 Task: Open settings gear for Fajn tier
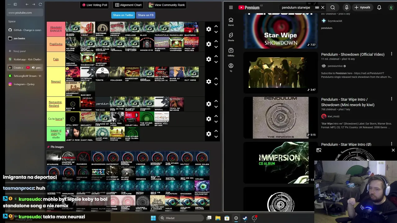point(209,59)
